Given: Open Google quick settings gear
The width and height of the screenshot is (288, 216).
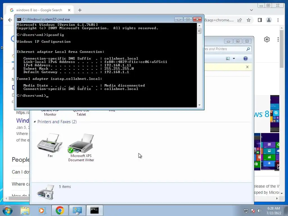Looking at the screenshot, I should (267, 39).
